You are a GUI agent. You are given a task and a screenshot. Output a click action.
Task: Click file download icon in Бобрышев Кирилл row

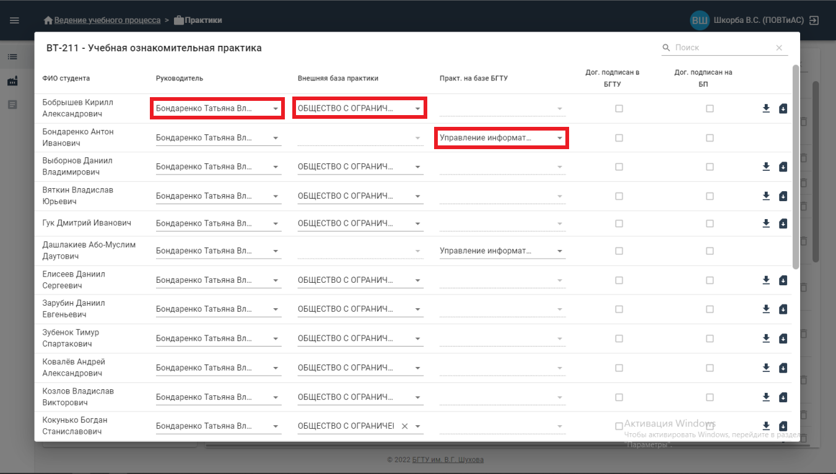coord(783,108)
